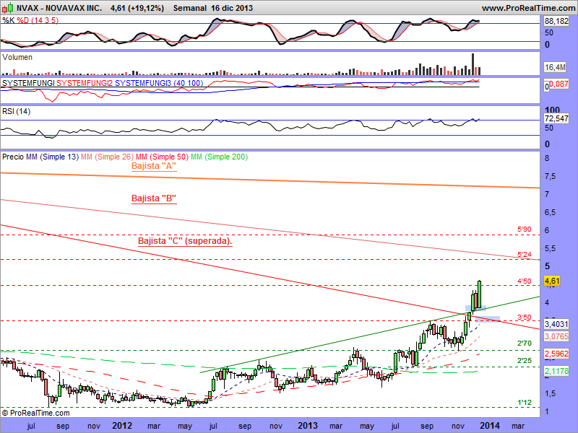This screenshot has width=578, height=433.
Task: Select the Precio label in price panel
Action: (x=13, y=157)
